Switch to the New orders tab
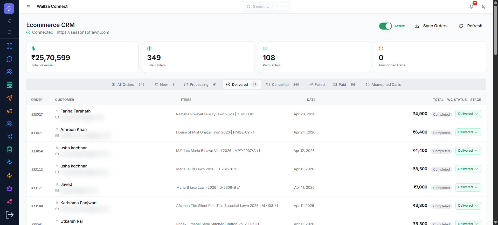The image size is (498, 225). coord(164,85)
